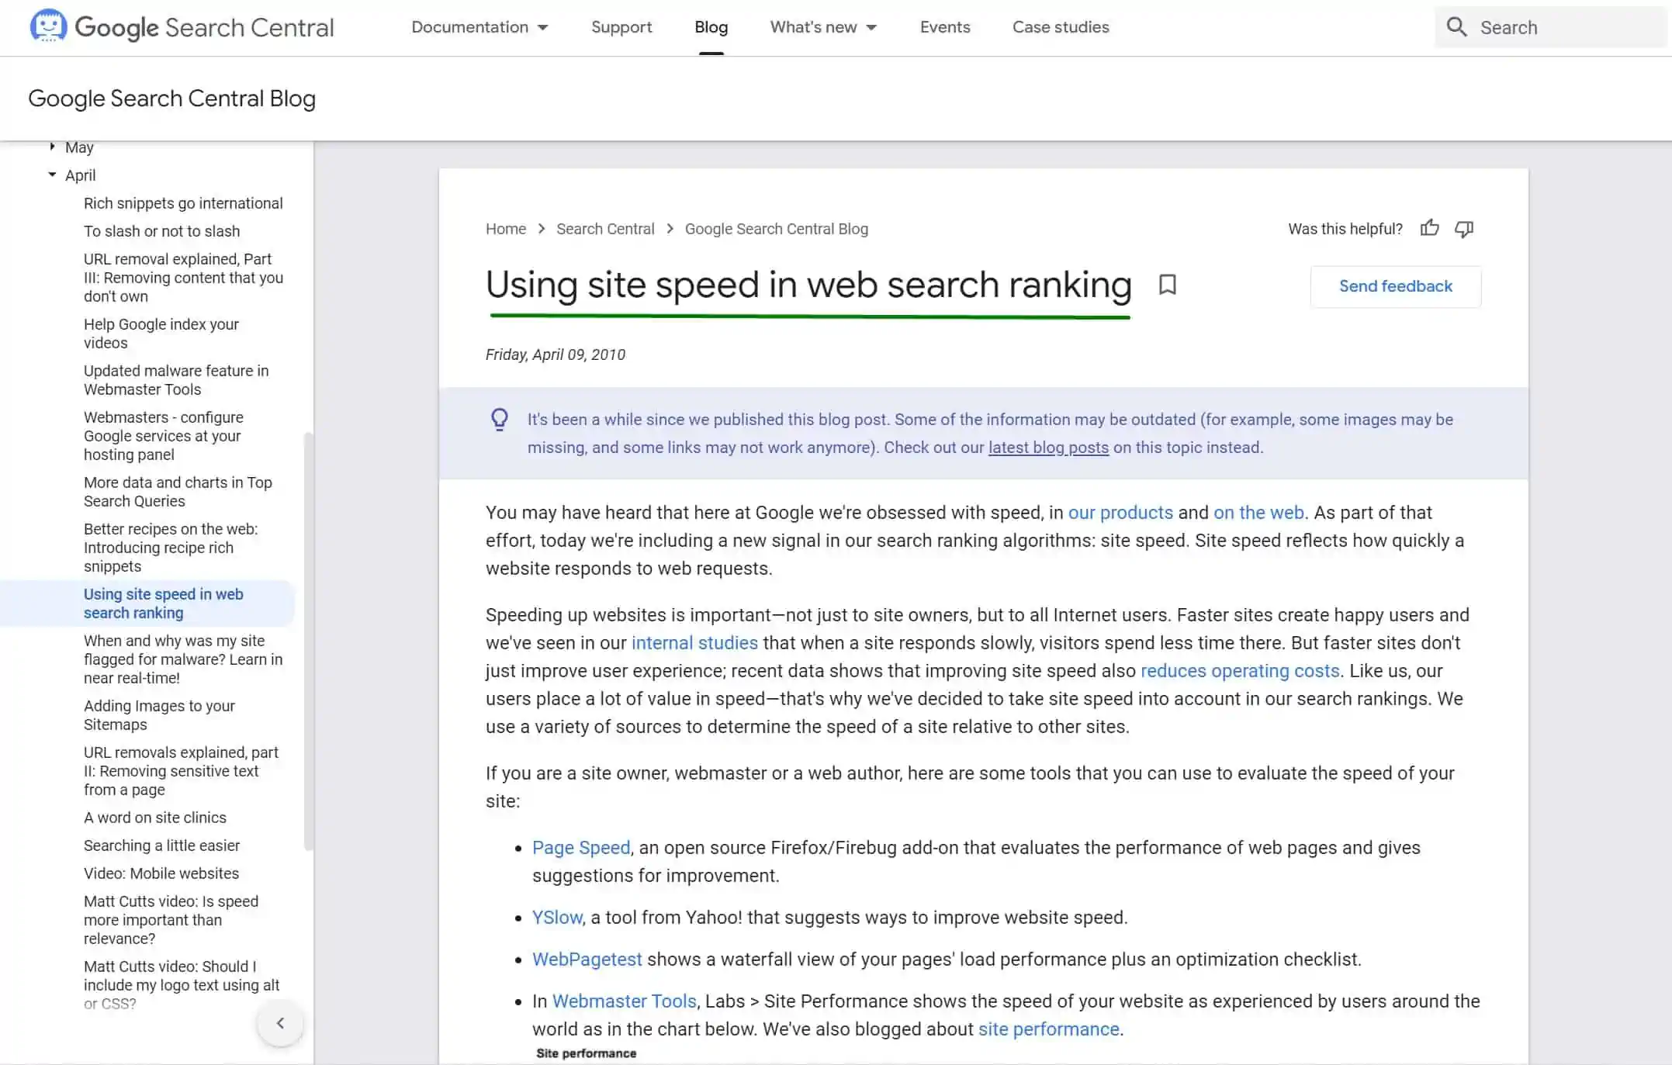Click the Google Search Central logo icon
Screen dimensions: 1672x1065
(48, 26)
